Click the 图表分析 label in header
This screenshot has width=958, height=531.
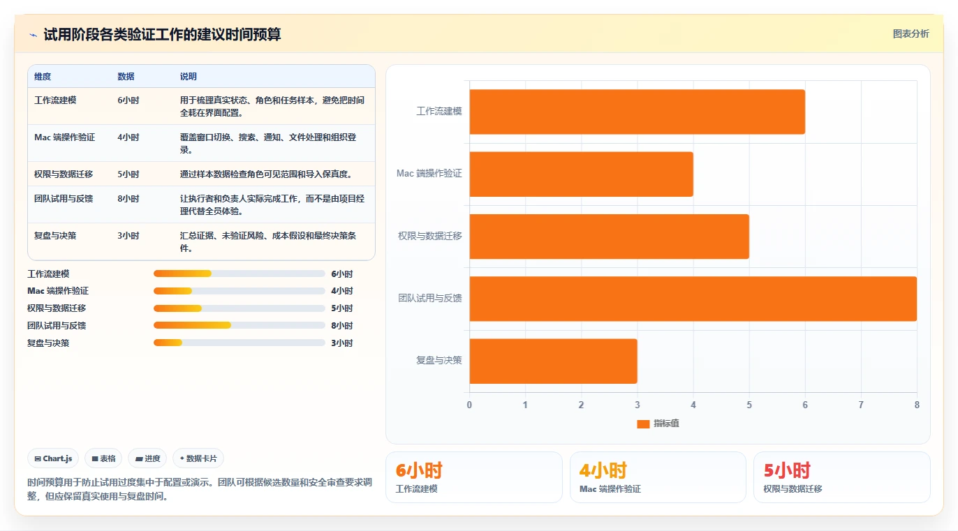tap(911, 33)
